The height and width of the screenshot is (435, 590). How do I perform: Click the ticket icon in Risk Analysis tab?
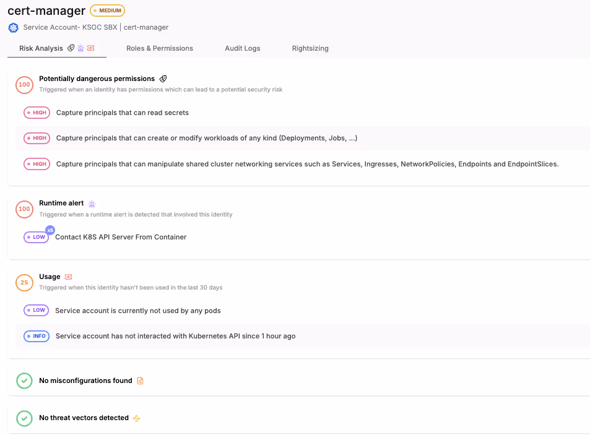coord(90,48)
